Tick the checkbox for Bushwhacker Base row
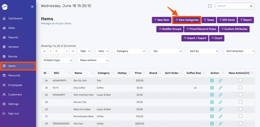 [240, 116]
